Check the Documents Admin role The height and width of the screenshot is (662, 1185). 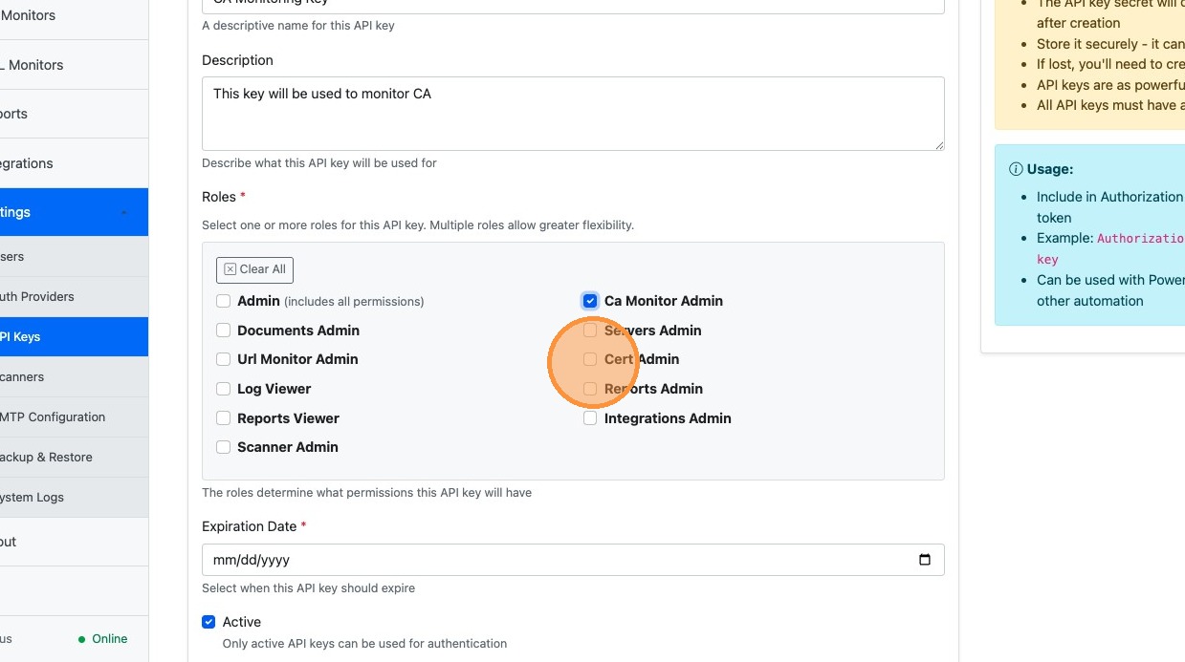coord(223,331)
